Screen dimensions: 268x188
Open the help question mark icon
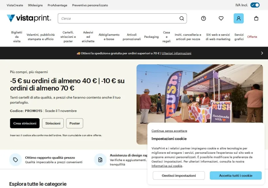point(203,18)
